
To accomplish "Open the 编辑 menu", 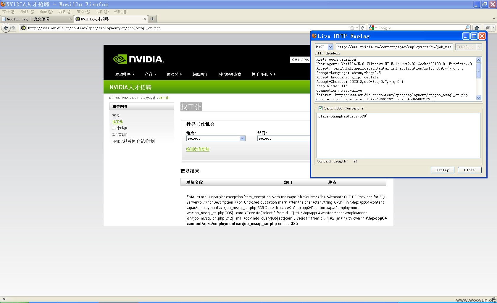I will click(x=28, y=12).
